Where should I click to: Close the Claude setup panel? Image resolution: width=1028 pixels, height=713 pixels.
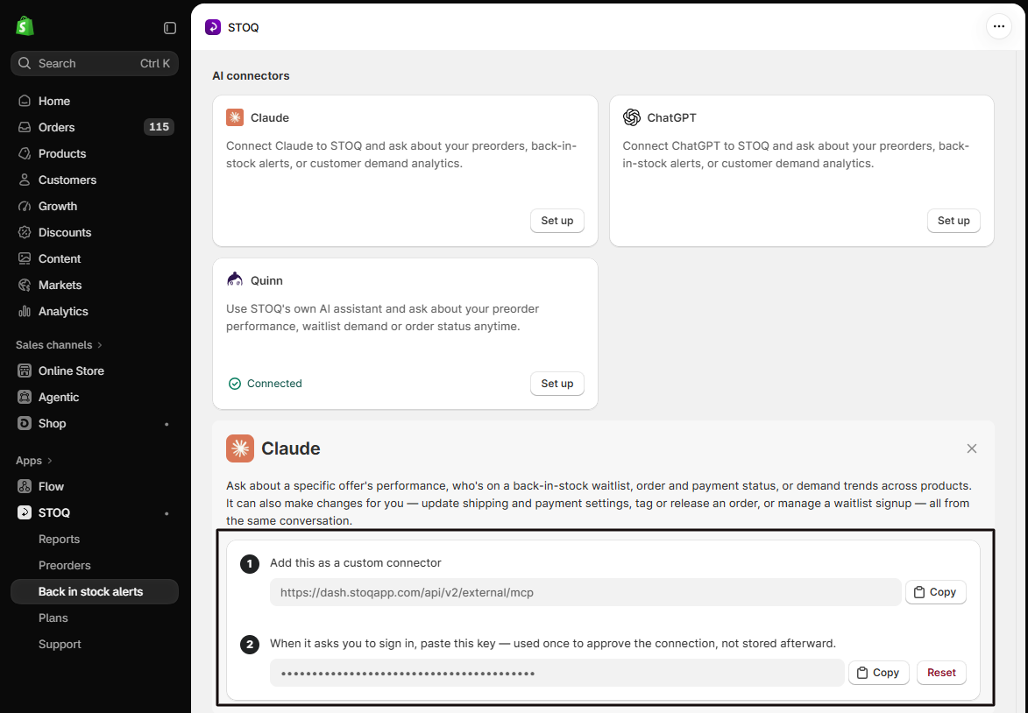point(972,448)
